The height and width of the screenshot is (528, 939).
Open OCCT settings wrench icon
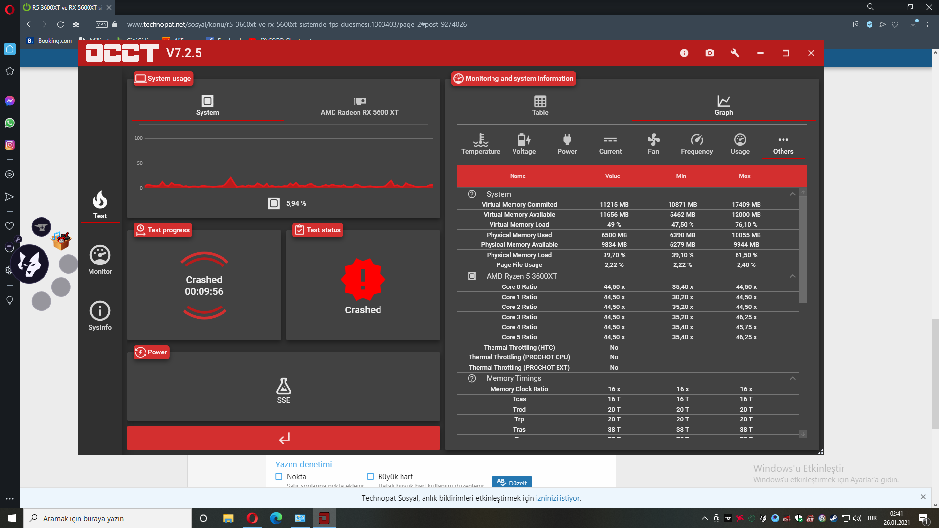click(x=735, y=53)
